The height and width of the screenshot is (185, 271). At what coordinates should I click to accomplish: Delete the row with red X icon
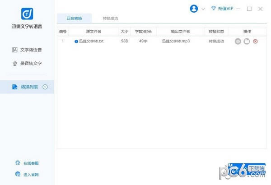tap(255, 41)
